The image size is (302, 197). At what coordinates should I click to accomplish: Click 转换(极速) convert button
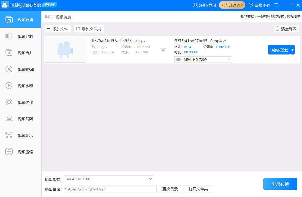click(x=279, y=50)
